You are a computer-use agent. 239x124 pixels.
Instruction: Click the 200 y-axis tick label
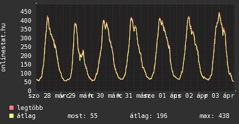click(25, 56)
